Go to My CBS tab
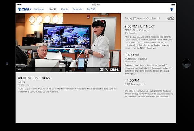 [91, 9]
